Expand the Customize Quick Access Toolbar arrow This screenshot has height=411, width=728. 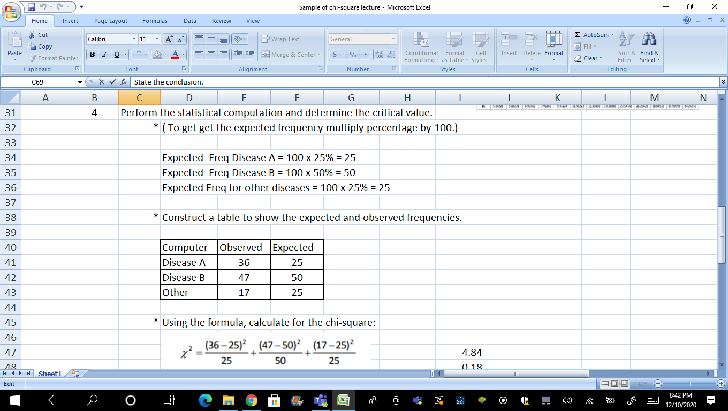click(x=81, y=7)
